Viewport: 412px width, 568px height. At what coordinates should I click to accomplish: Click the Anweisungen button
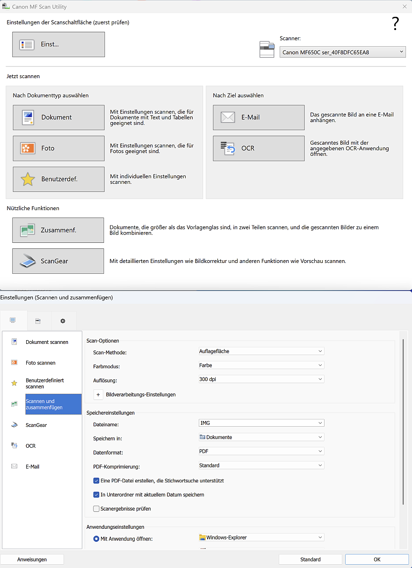32,559
